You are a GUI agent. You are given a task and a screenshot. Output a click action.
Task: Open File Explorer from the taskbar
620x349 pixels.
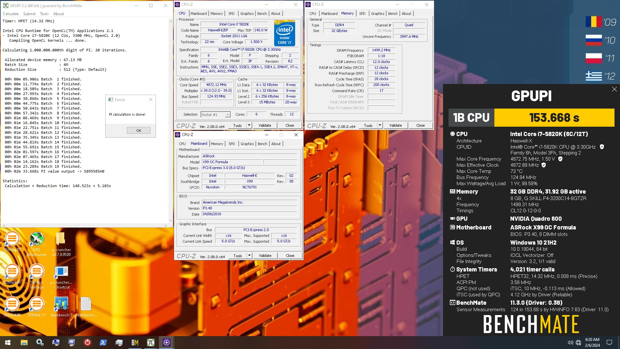tap(24, 343)
